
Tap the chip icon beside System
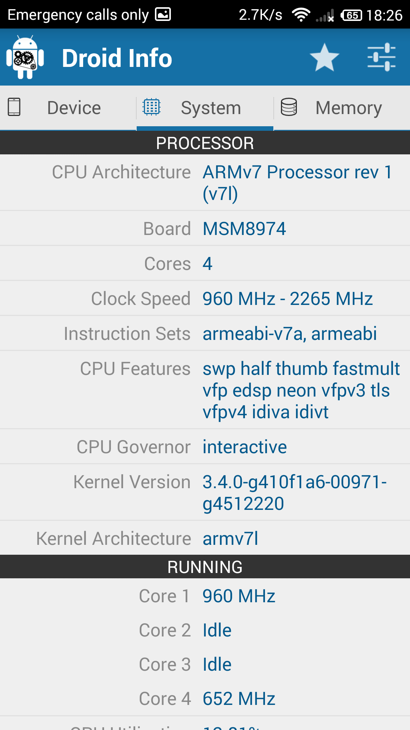pyautogui.click(x=151, y=107)
